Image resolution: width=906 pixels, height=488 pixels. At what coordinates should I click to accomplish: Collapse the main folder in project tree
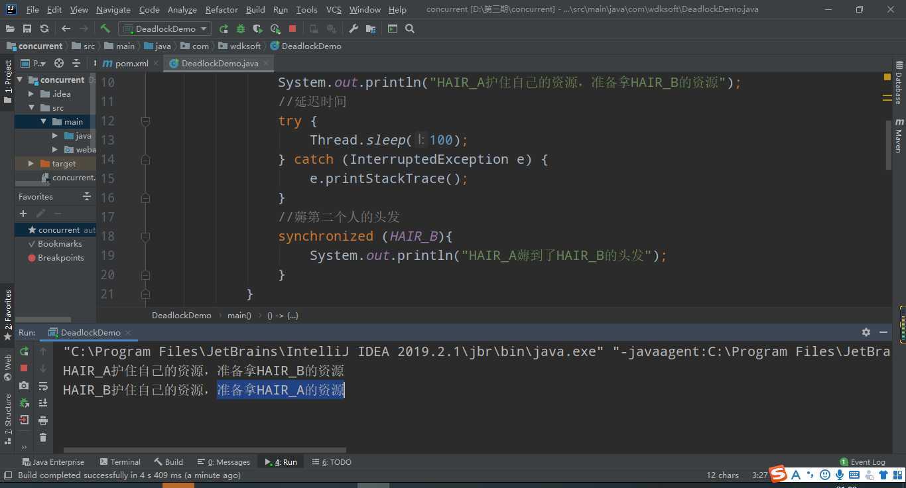[x=43, y=121]
